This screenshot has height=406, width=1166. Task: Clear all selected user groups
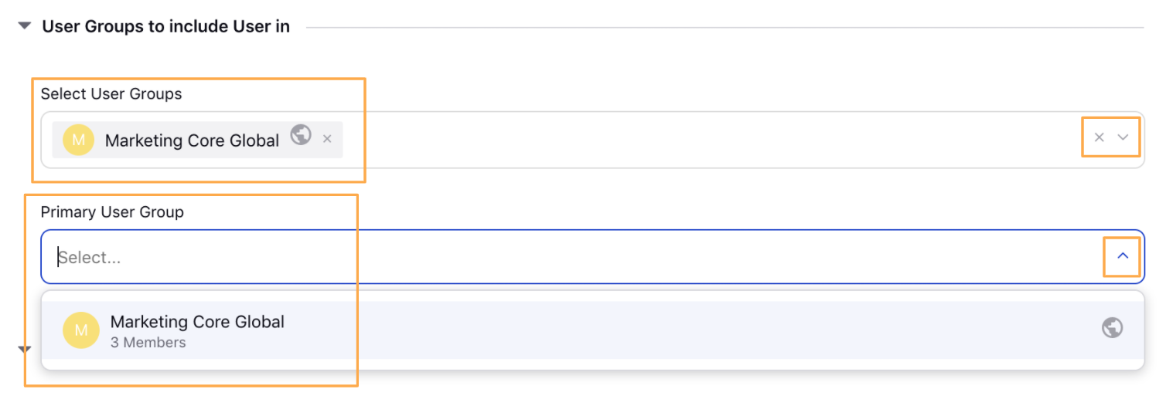coord(1099,137)
